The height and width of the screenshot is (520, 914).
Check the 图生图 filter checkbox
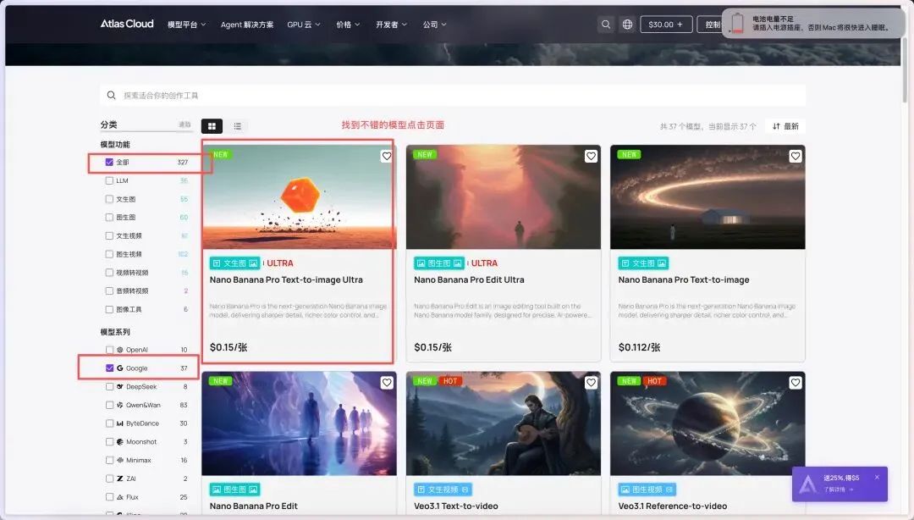click(109, 217)
